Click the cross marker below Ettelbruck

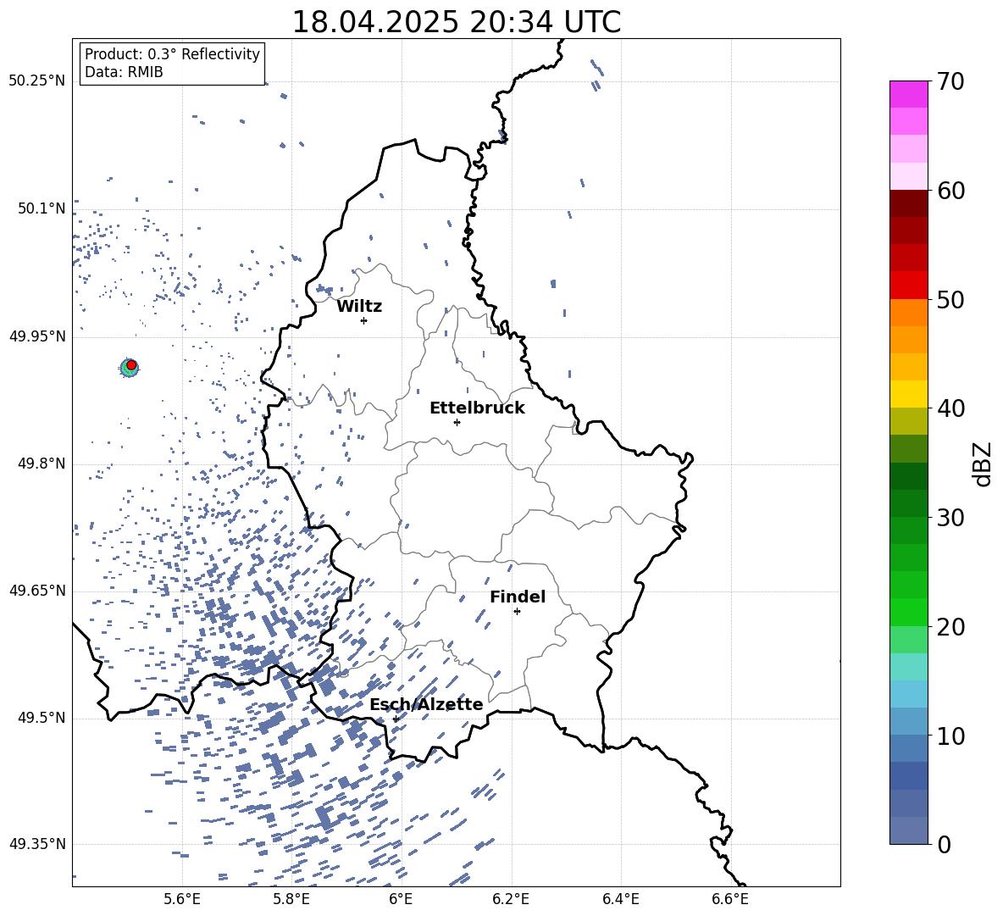[x=457, y=422]
